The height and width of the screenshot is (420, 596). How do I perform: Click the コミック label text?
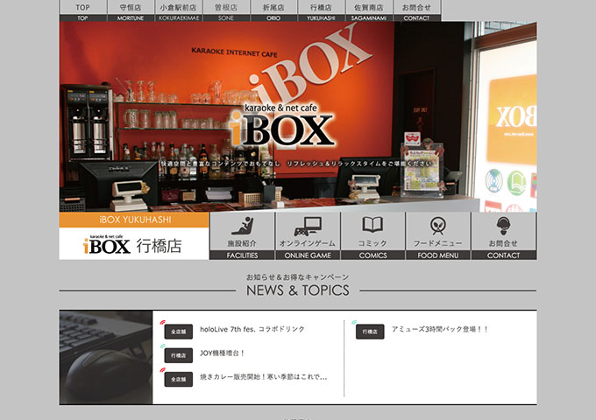[x=372, y=243]
